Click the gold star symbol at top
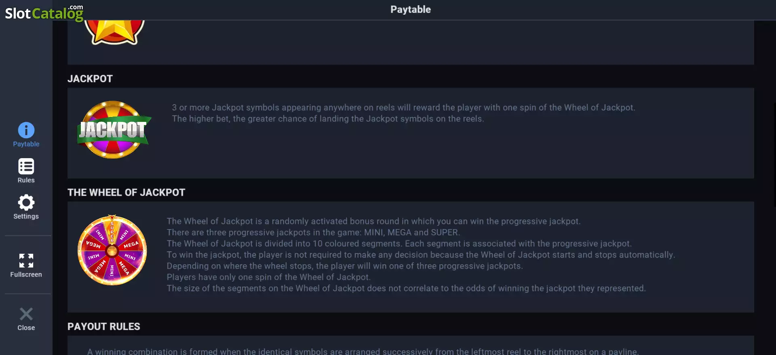Screen dimensions: 776x355 click(x=114, y=32)
